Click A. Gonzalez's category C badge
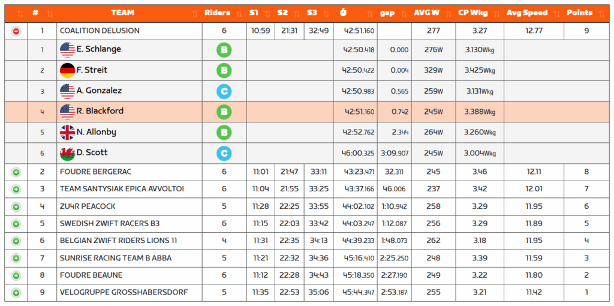 pyautogui.click(x=224, y=92)
